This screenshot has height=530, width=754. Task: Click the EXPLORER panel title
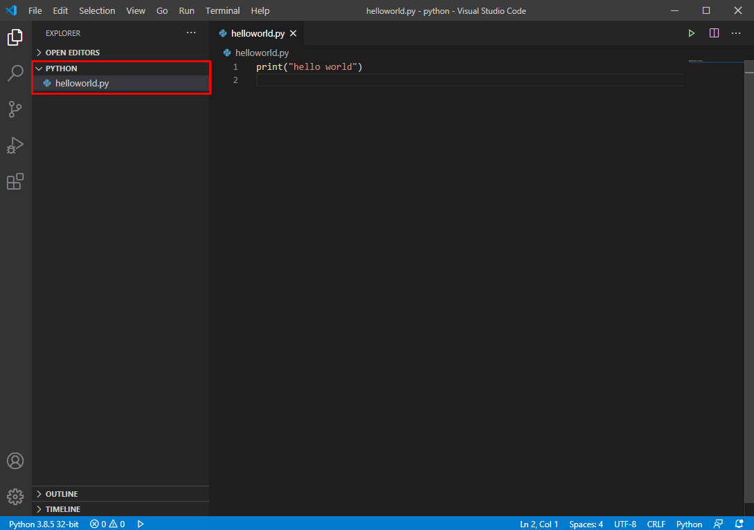63,33
